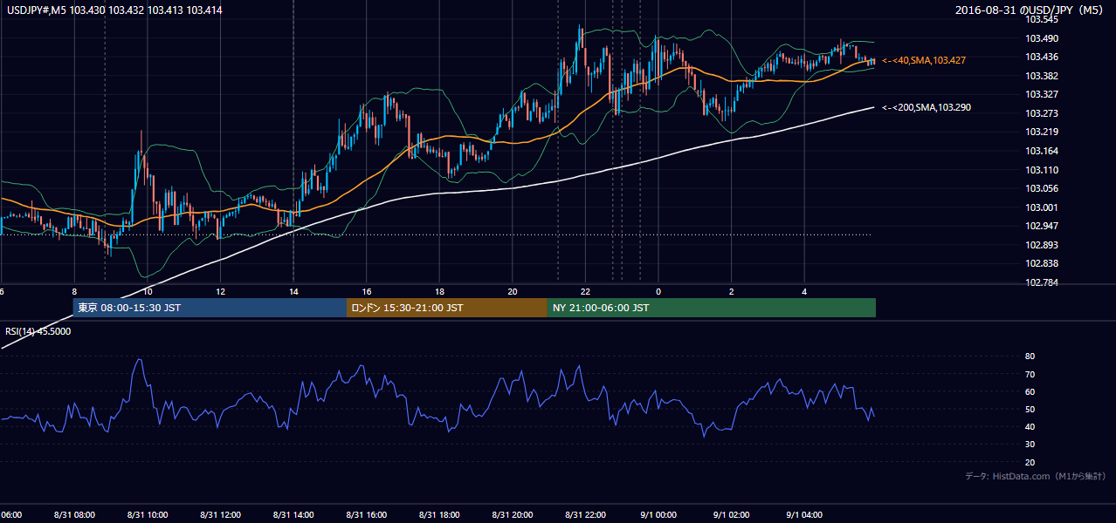Click price axis label 103.056

coord(1041,188)
